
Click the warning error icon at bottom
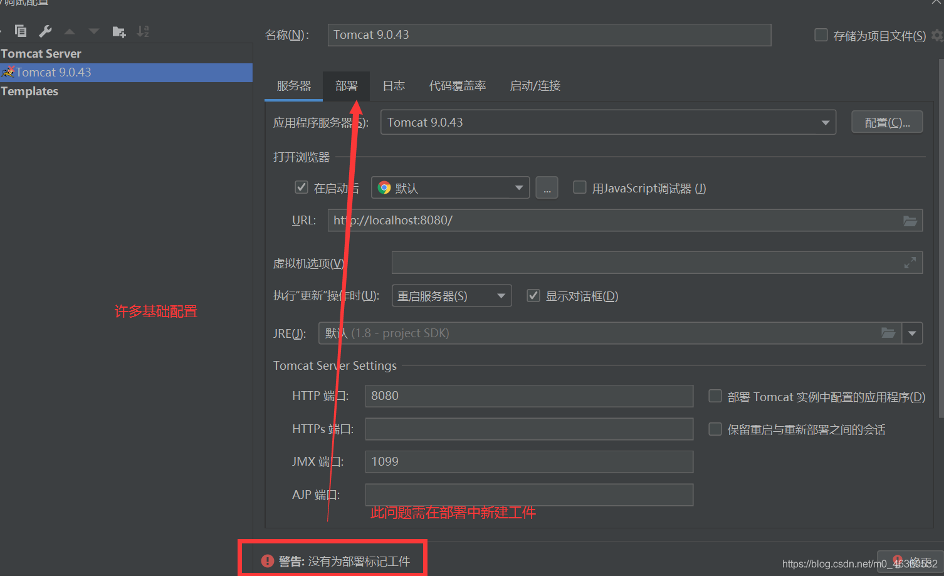point(268,561)
